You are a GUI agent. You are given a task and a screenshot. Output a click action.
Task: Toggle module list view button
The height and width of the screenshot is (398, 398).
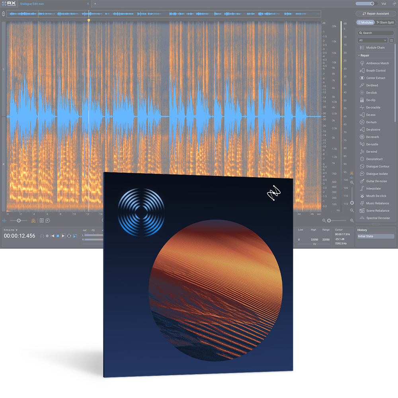[x=392, y=40]
